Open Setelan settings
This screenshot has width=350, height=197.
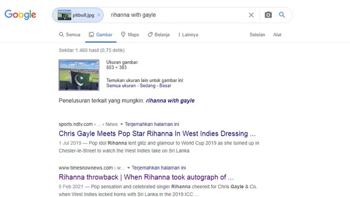[257, 34]
